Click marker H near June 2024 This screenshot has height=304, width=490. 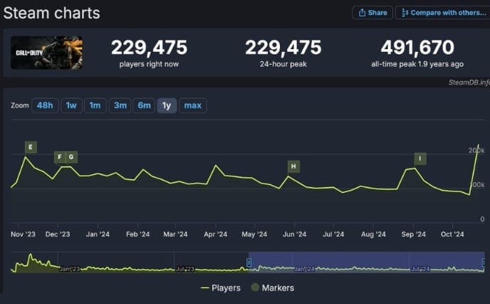[293, 167]
